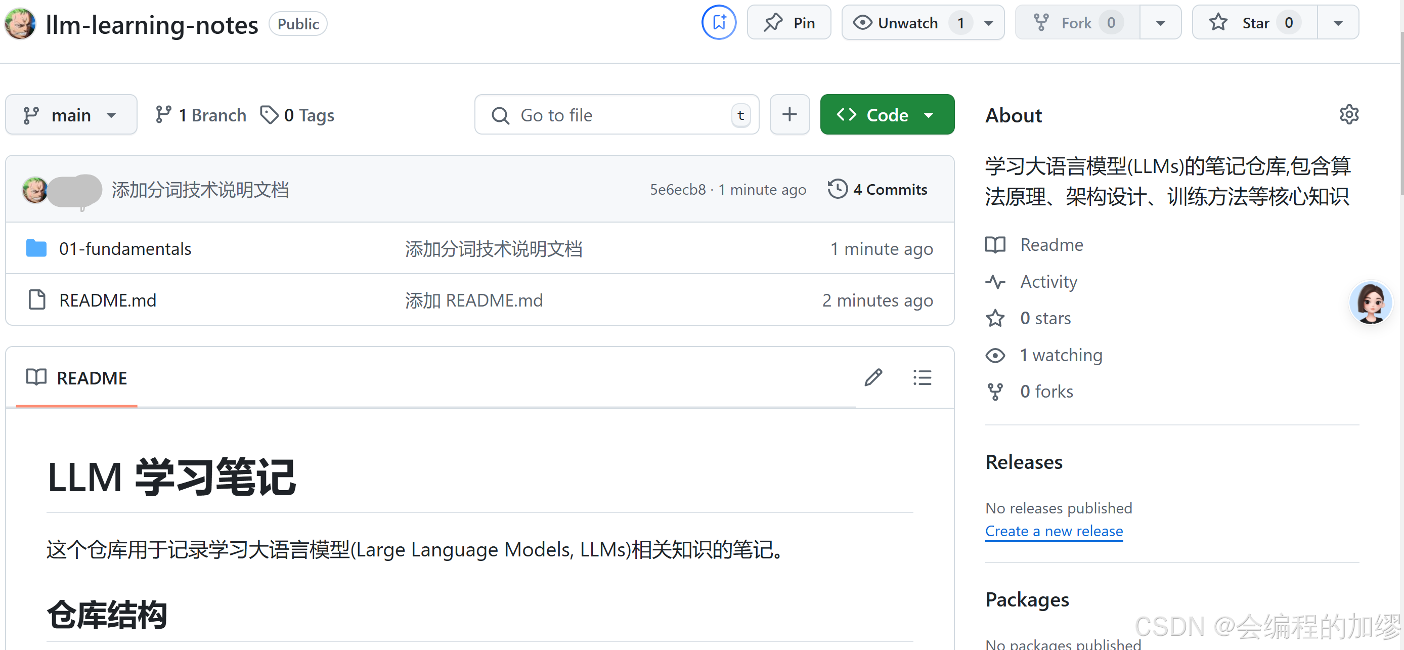Screen dimensions: 1404x650
Task: Open the README.md file
Action: pos(107,300)
